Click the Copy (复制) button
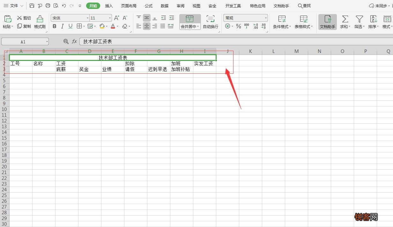The height and width of the screenshot is (227, 393). coord(24,26)
